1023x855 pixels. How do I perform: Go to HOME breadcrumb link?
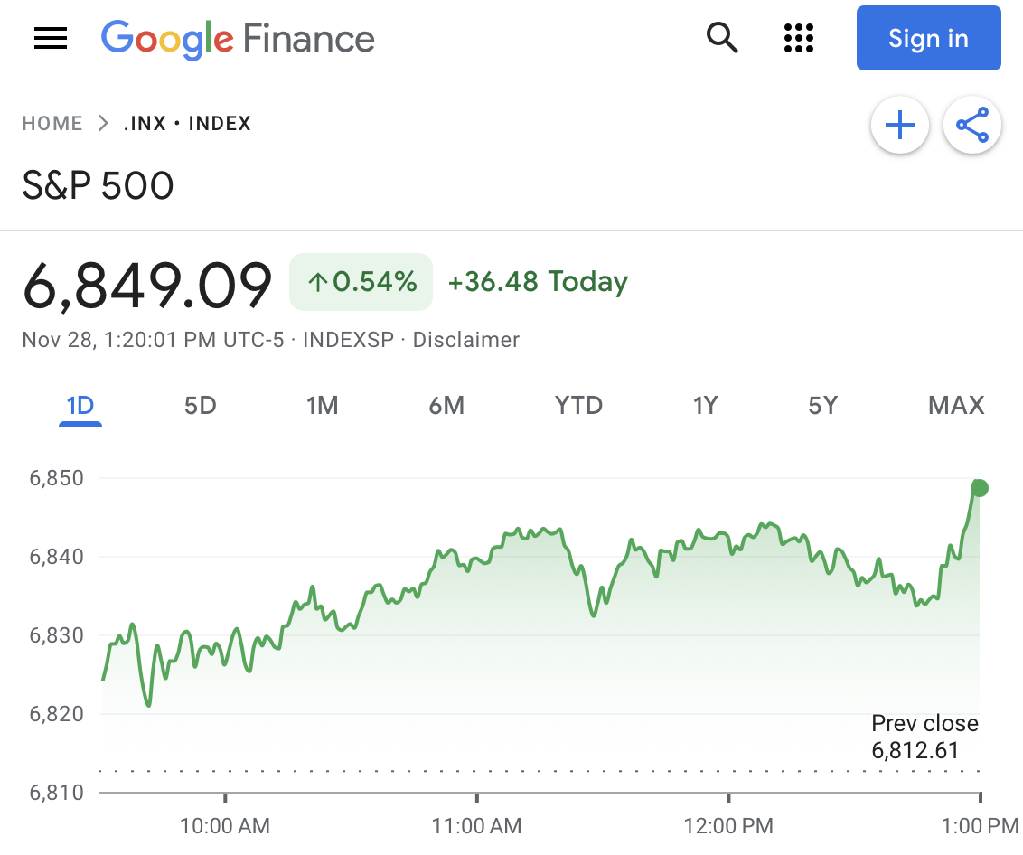[52, 124]
